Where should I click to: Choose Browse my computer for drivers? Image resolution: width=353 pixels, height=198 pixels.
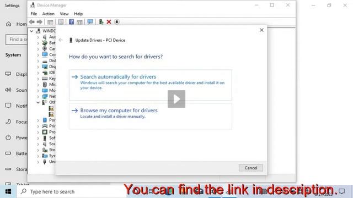tap(151, 116)
